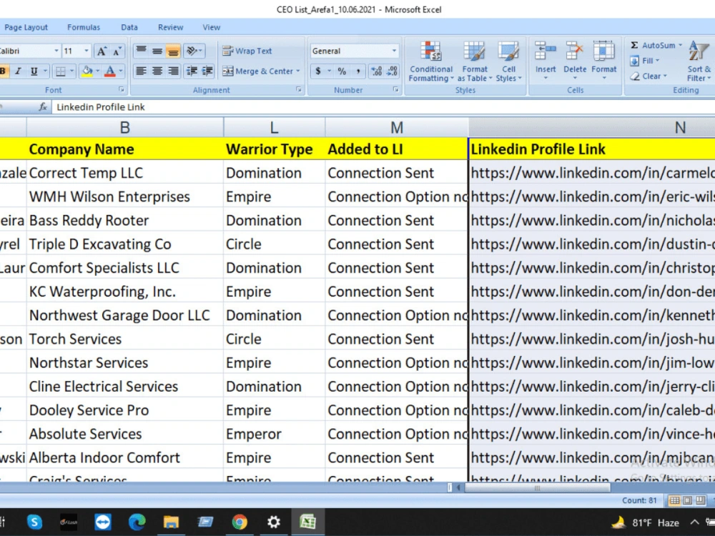The width and height of the screenshot is (715, 536).
Task: Decrease font size with Shrink Font
Action: tap(117, 51)
